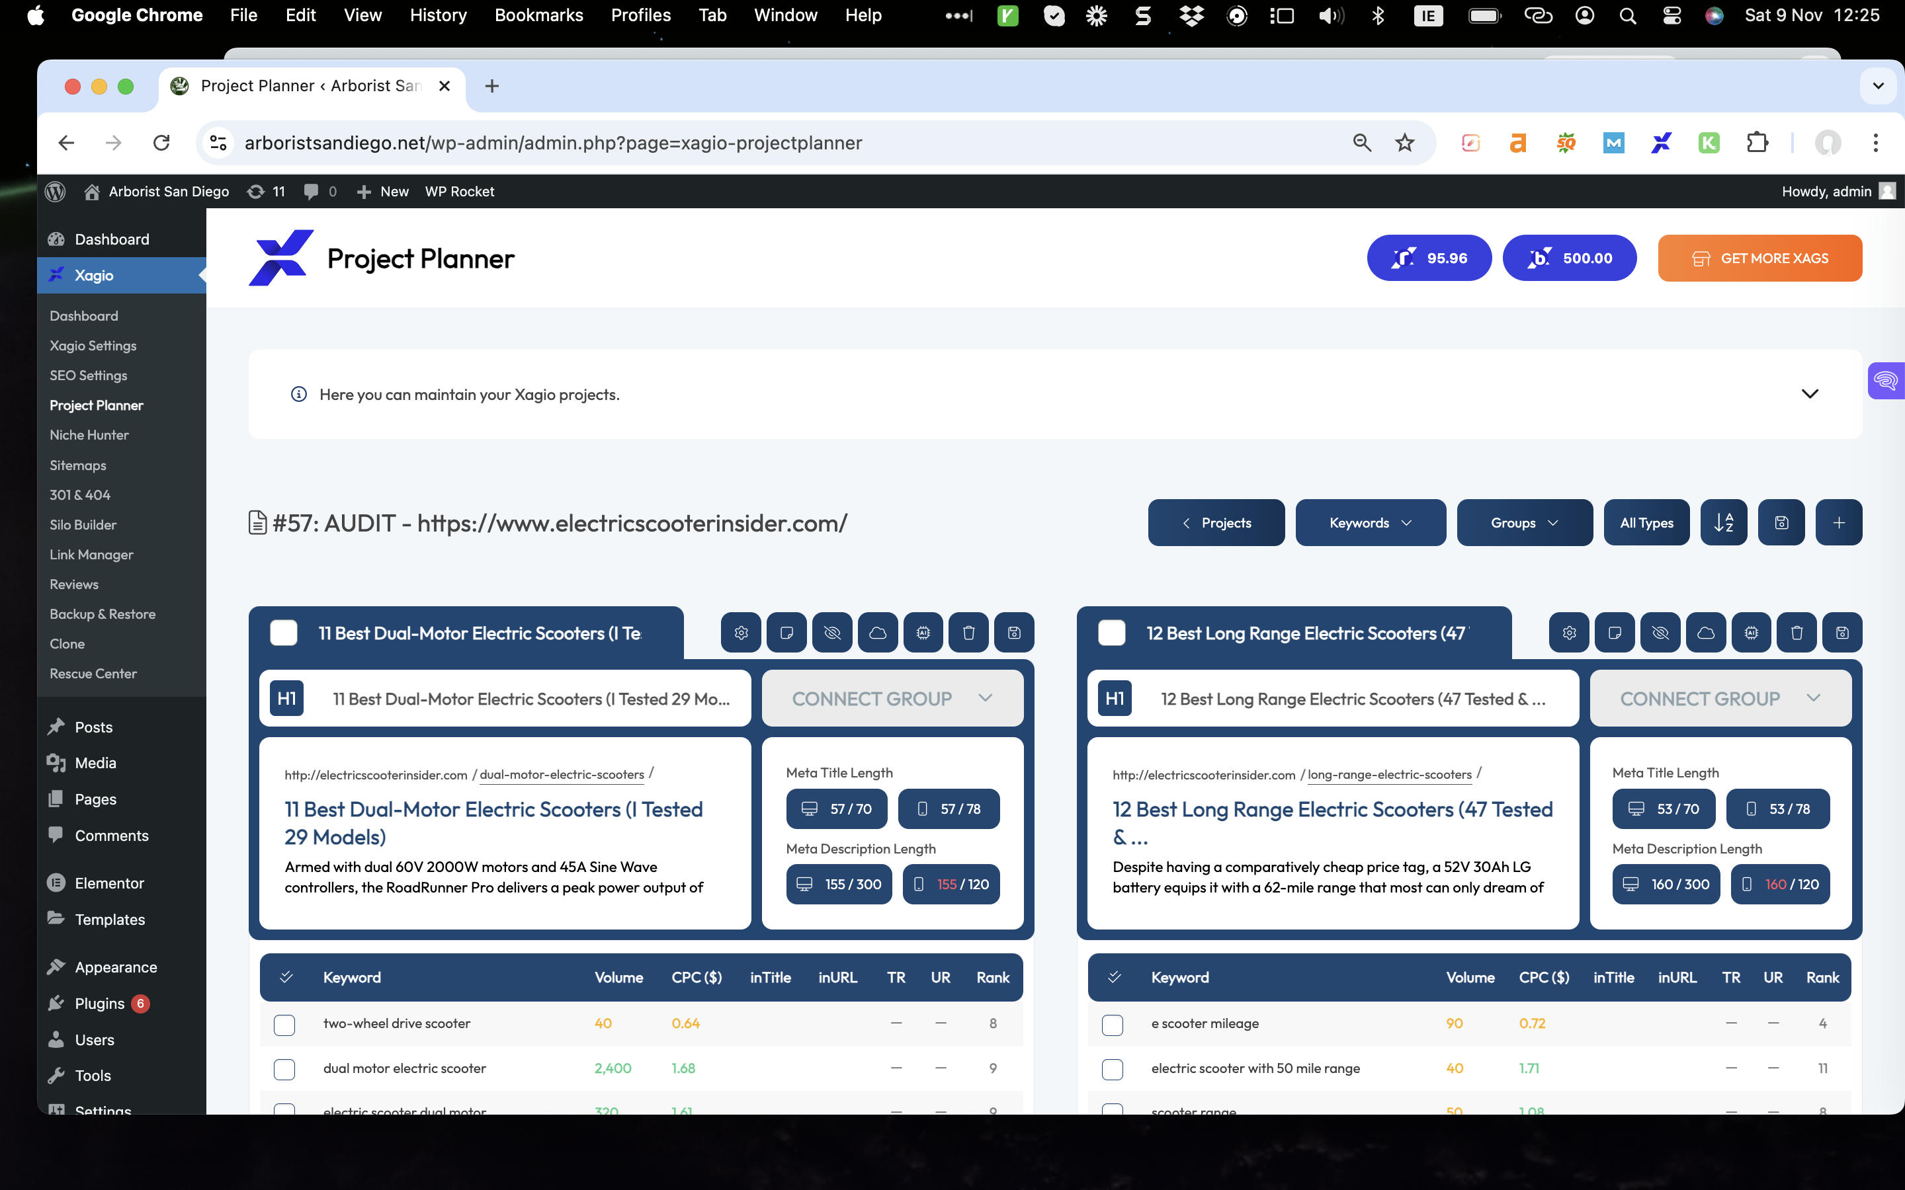The width and height of the screenshot is (1905, 1190).
Task: Open the purple chat widget on right edge
Action: click(1886, 381)
